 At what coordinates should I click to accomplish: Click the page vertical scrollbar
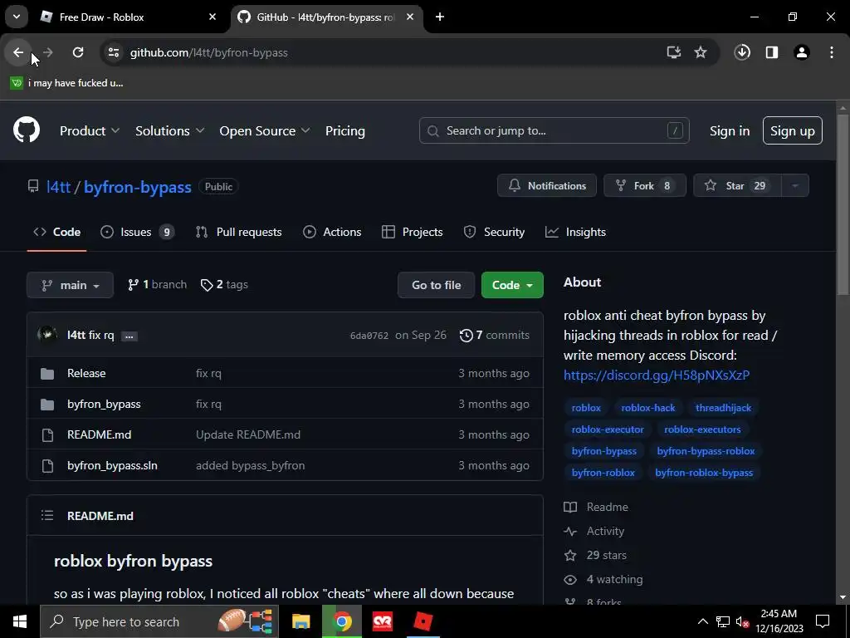843,206
